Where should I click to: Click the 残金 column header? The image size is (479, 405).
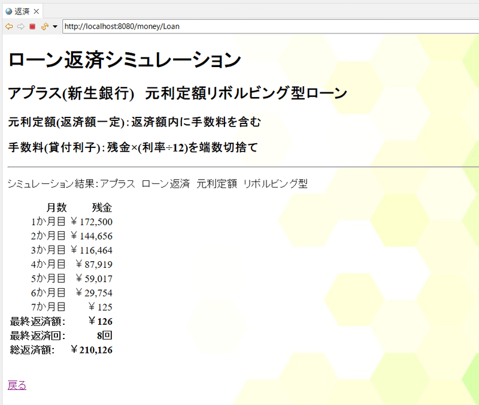click(x=102, y=207)
